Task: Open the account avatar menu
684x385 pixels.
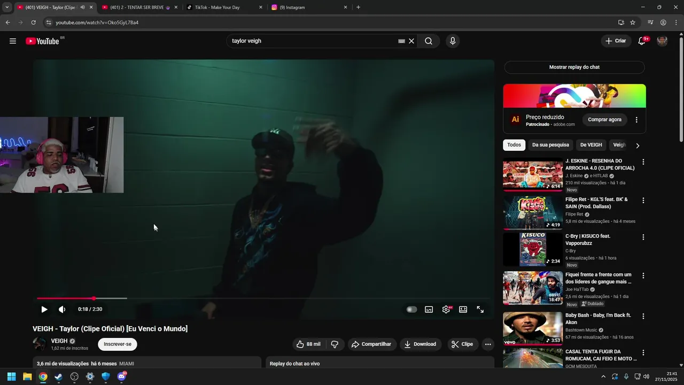Action: coord(662,41)
